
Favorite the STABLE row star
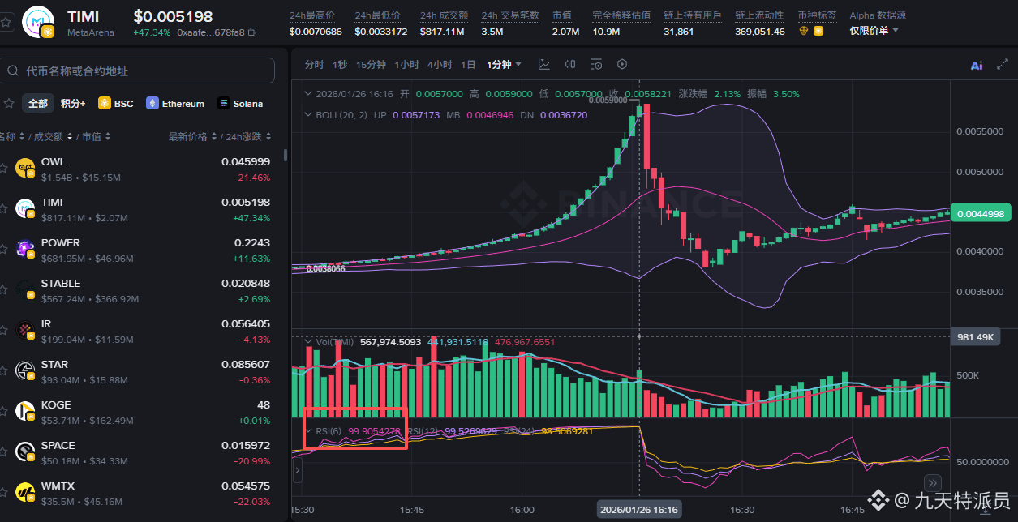click(4, 290)
